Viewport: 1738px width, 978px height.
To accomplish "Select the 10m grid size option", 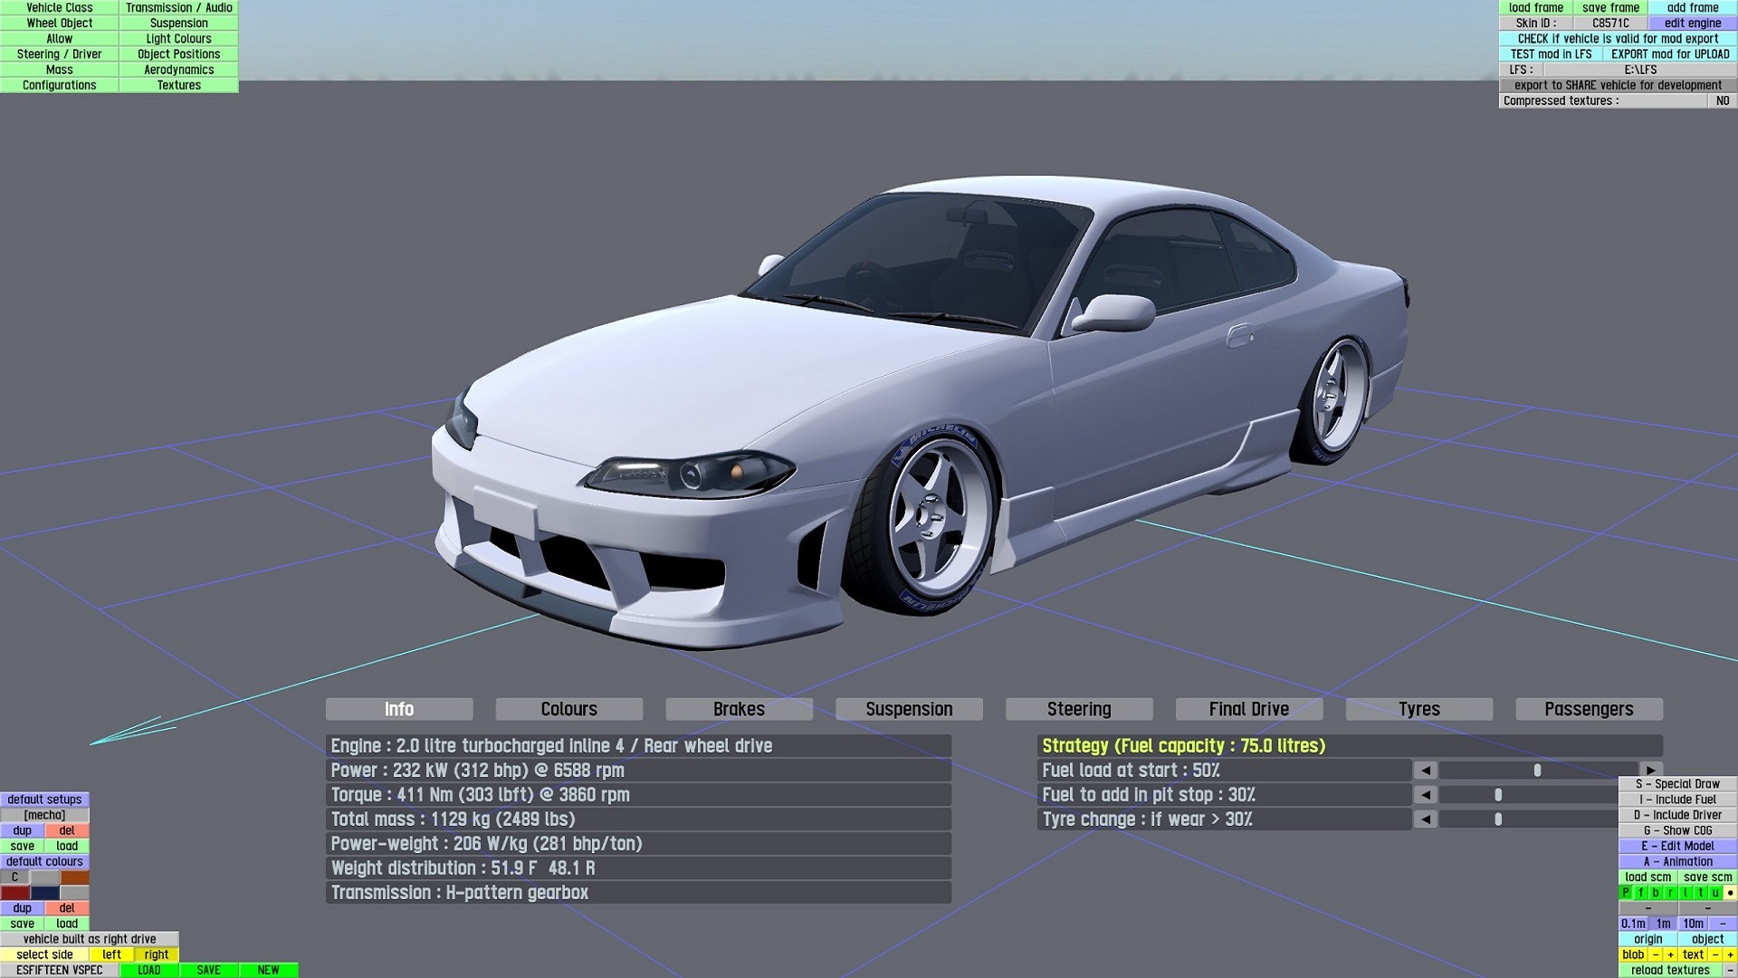I will tap(1693, 924).
